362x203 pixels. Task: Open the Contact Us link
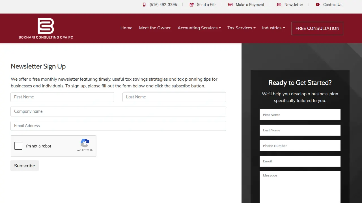tap(333, 5)
